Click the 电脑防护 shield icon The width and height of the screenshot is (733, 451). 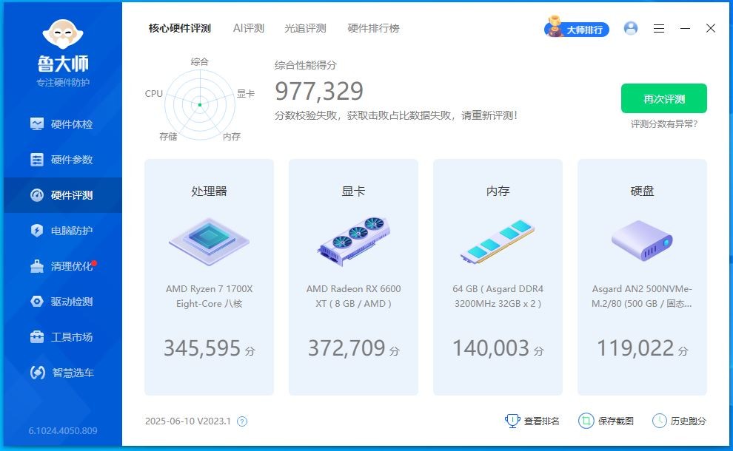coord(37,230)
